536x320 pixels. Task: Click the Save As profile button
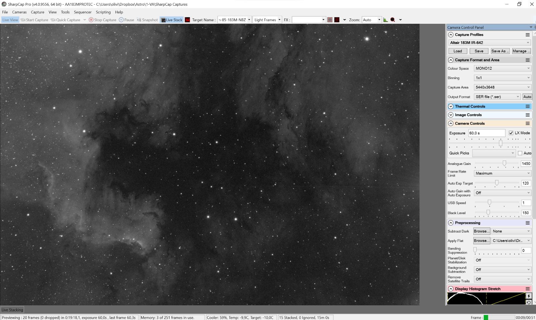[x=500, y=51]
